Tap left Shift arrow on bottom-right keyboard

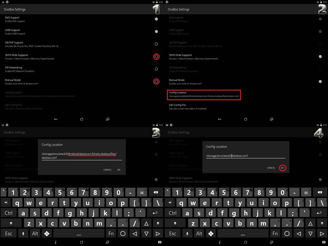pyautogui.click(x=175, y=223)
